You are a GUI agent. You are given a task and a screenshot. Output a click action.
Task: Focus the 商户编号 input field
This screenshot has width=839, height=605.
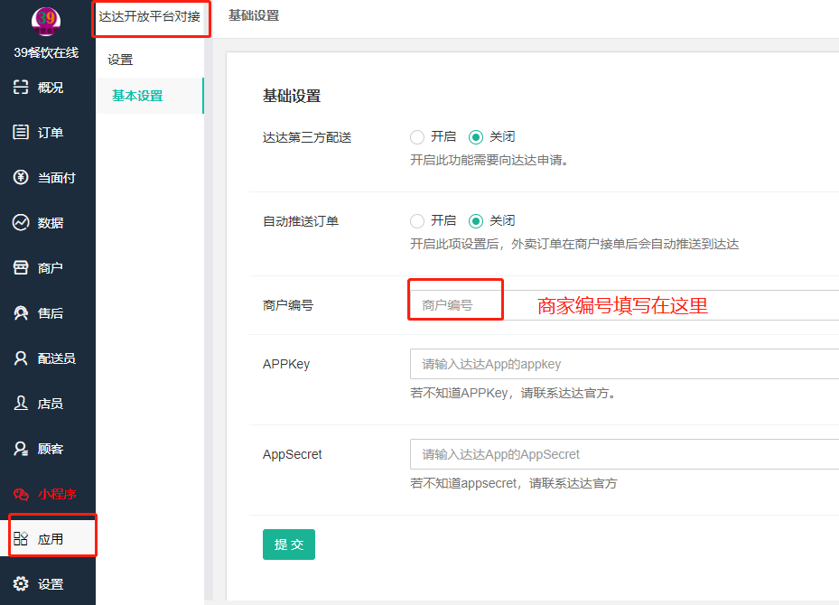(x=624, y=305)
